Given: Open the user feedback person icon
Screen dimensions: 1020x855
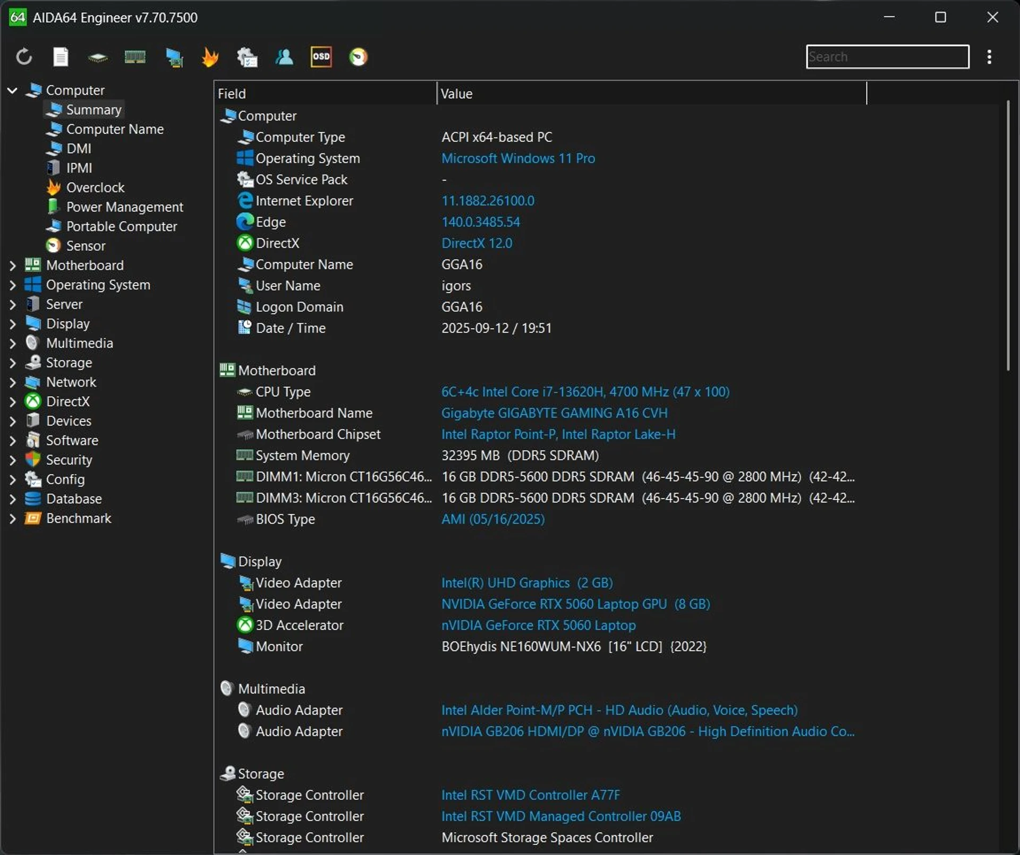Looking at the screenshot, I should tap(284, 57).
